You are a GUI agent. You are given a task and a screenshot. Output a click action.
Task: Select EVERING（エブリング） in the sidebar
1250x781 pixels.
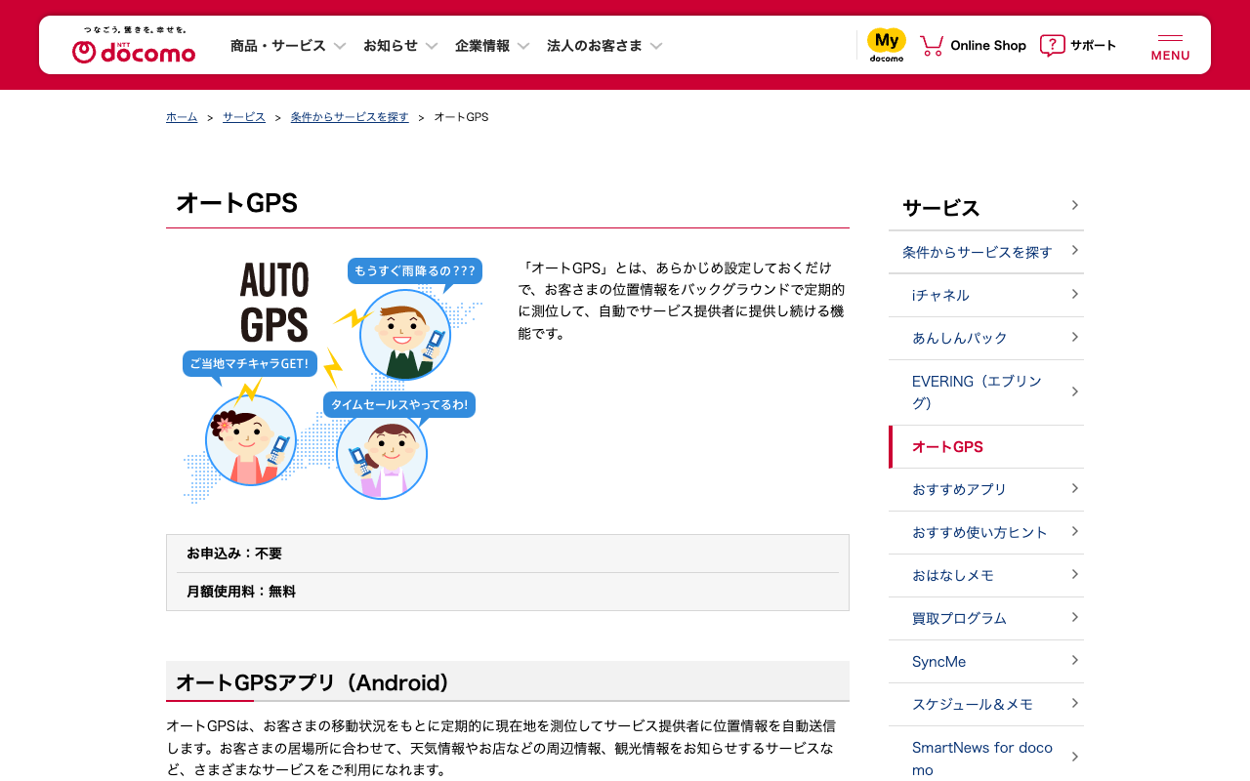pos(986,392)
